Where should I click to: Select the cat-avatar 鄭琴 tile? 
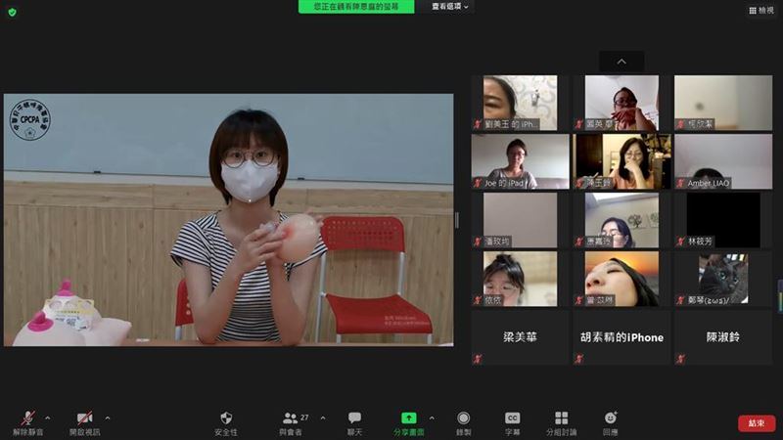pyautogui.click(x=723, y=279)
